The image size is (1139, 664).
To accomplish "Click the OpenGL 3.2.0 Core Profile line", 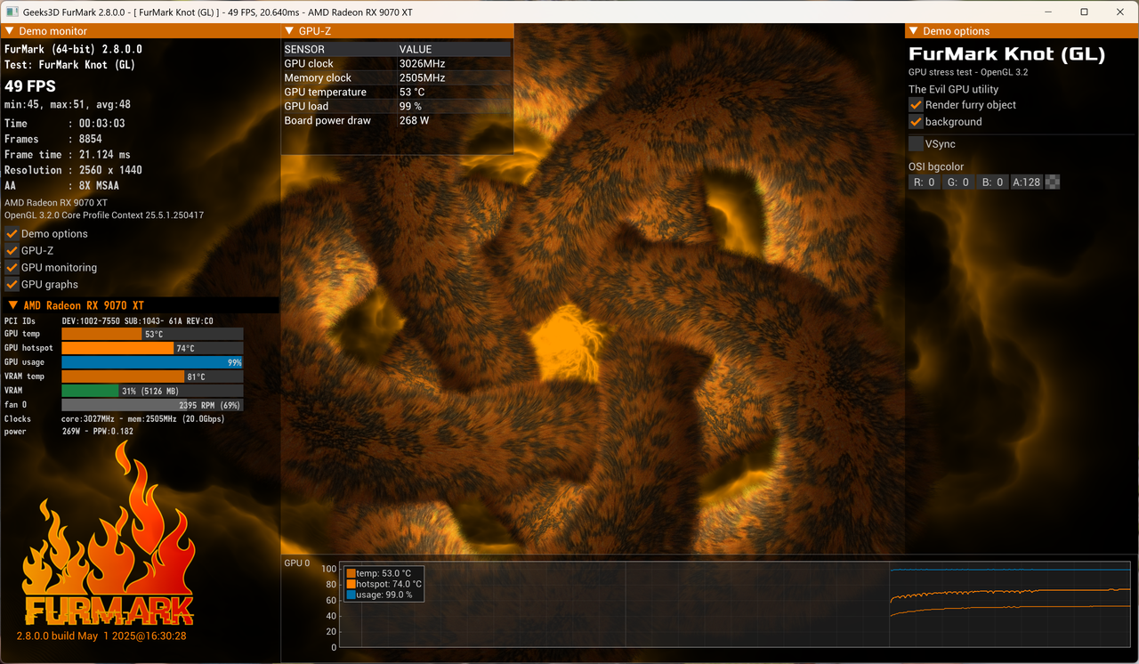I will 104,215.
